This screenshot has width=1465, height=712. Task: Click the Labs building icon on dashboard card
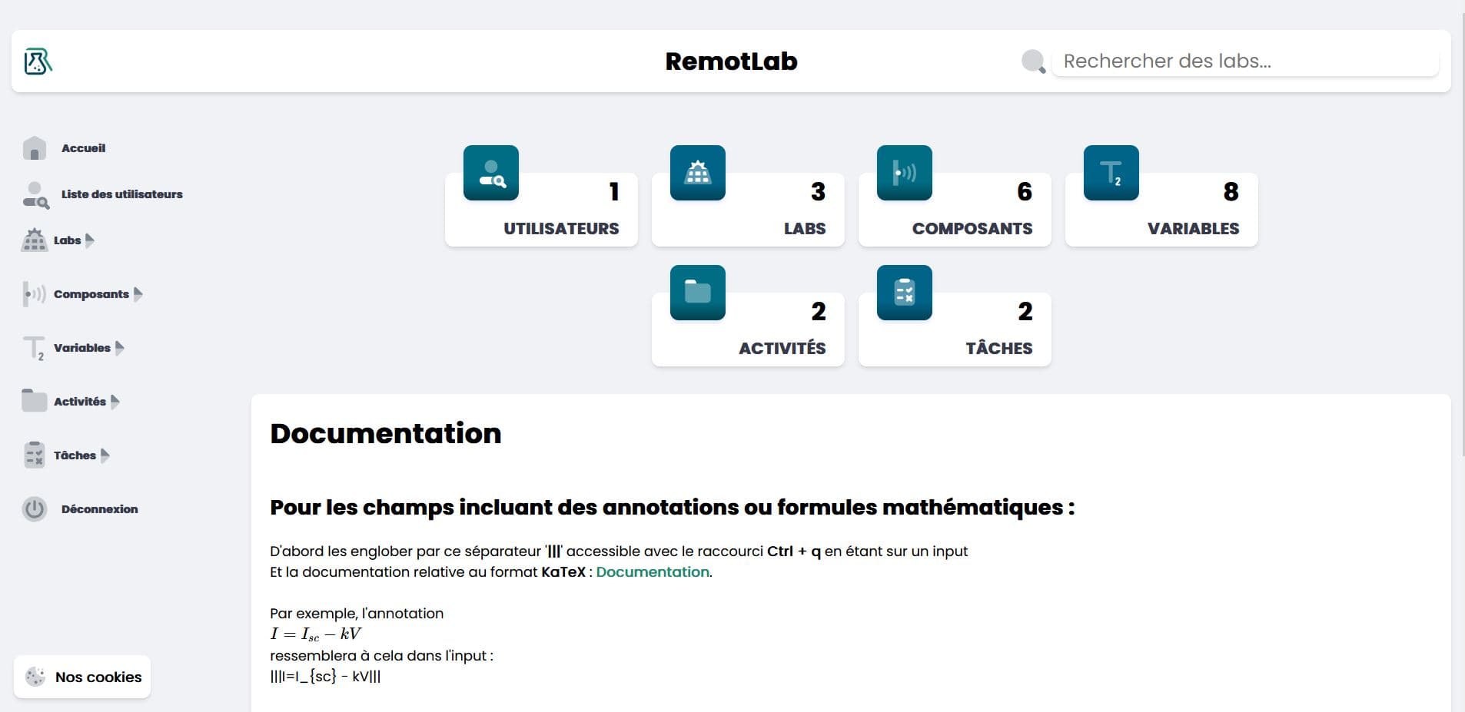(698, 173)
